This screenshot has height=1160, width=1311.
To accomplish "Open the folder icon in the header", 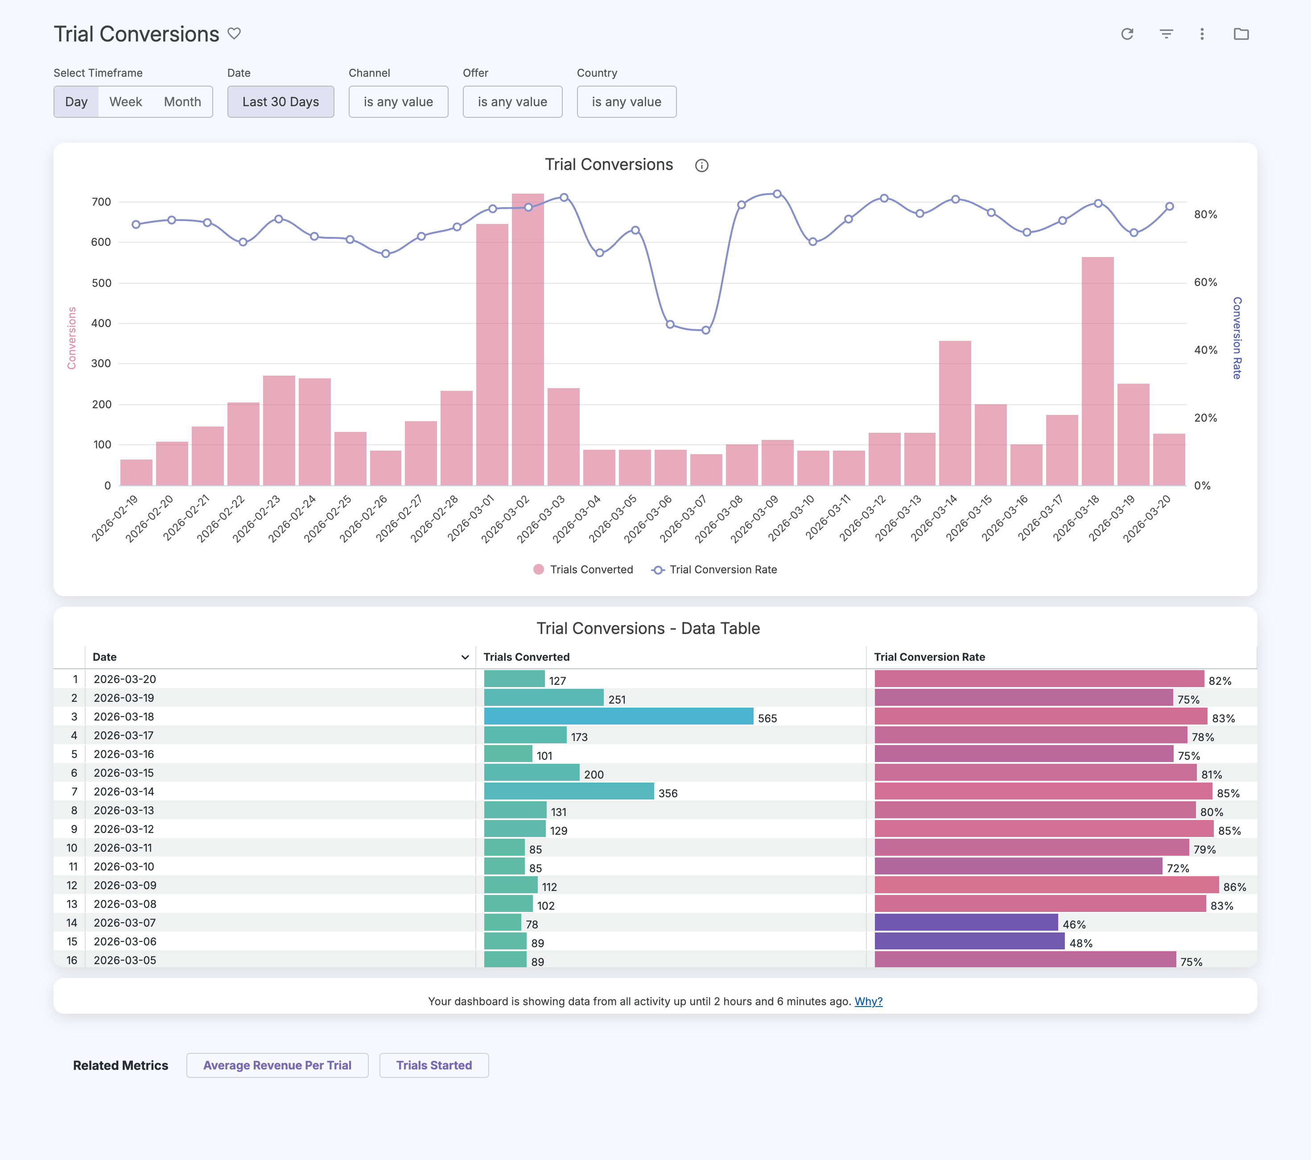I will 1241,34.
